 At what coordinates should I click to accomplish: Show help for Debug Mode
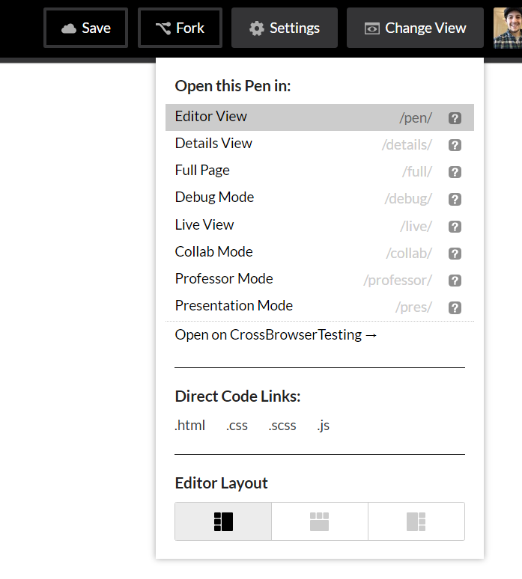[x=454, y=200]
